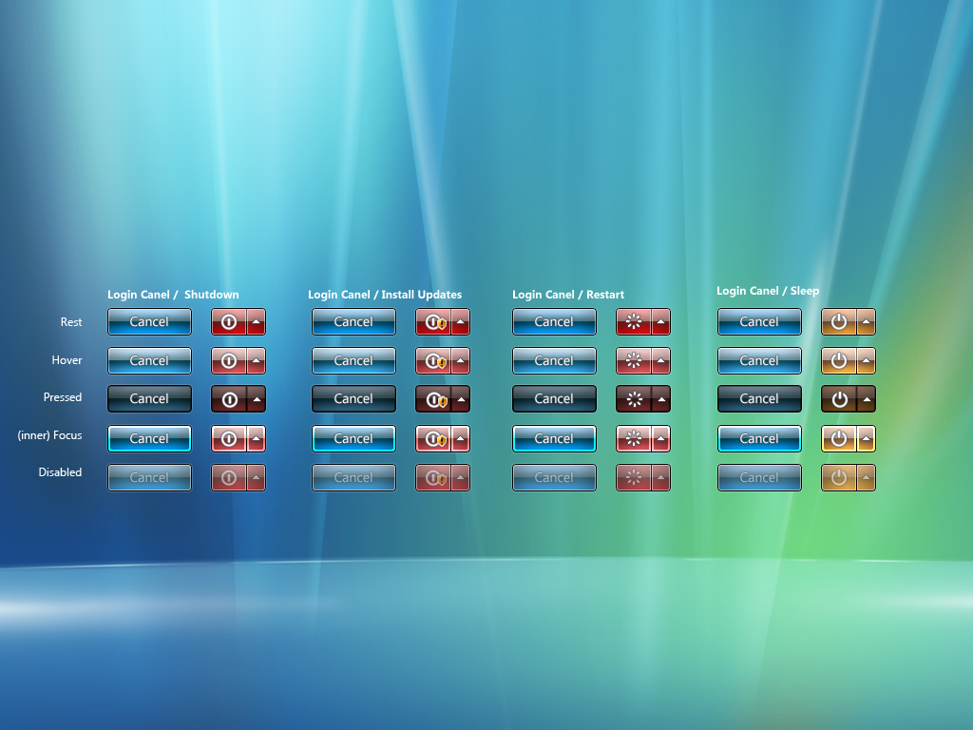The image size is (973, 730).
Task: Click Focus row Cancel under Shutdown
Action: (x=149, y=439)
